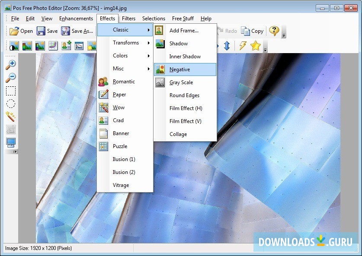
Task: Select the rectangular selection tool
Action: click(x=11, y=91)
